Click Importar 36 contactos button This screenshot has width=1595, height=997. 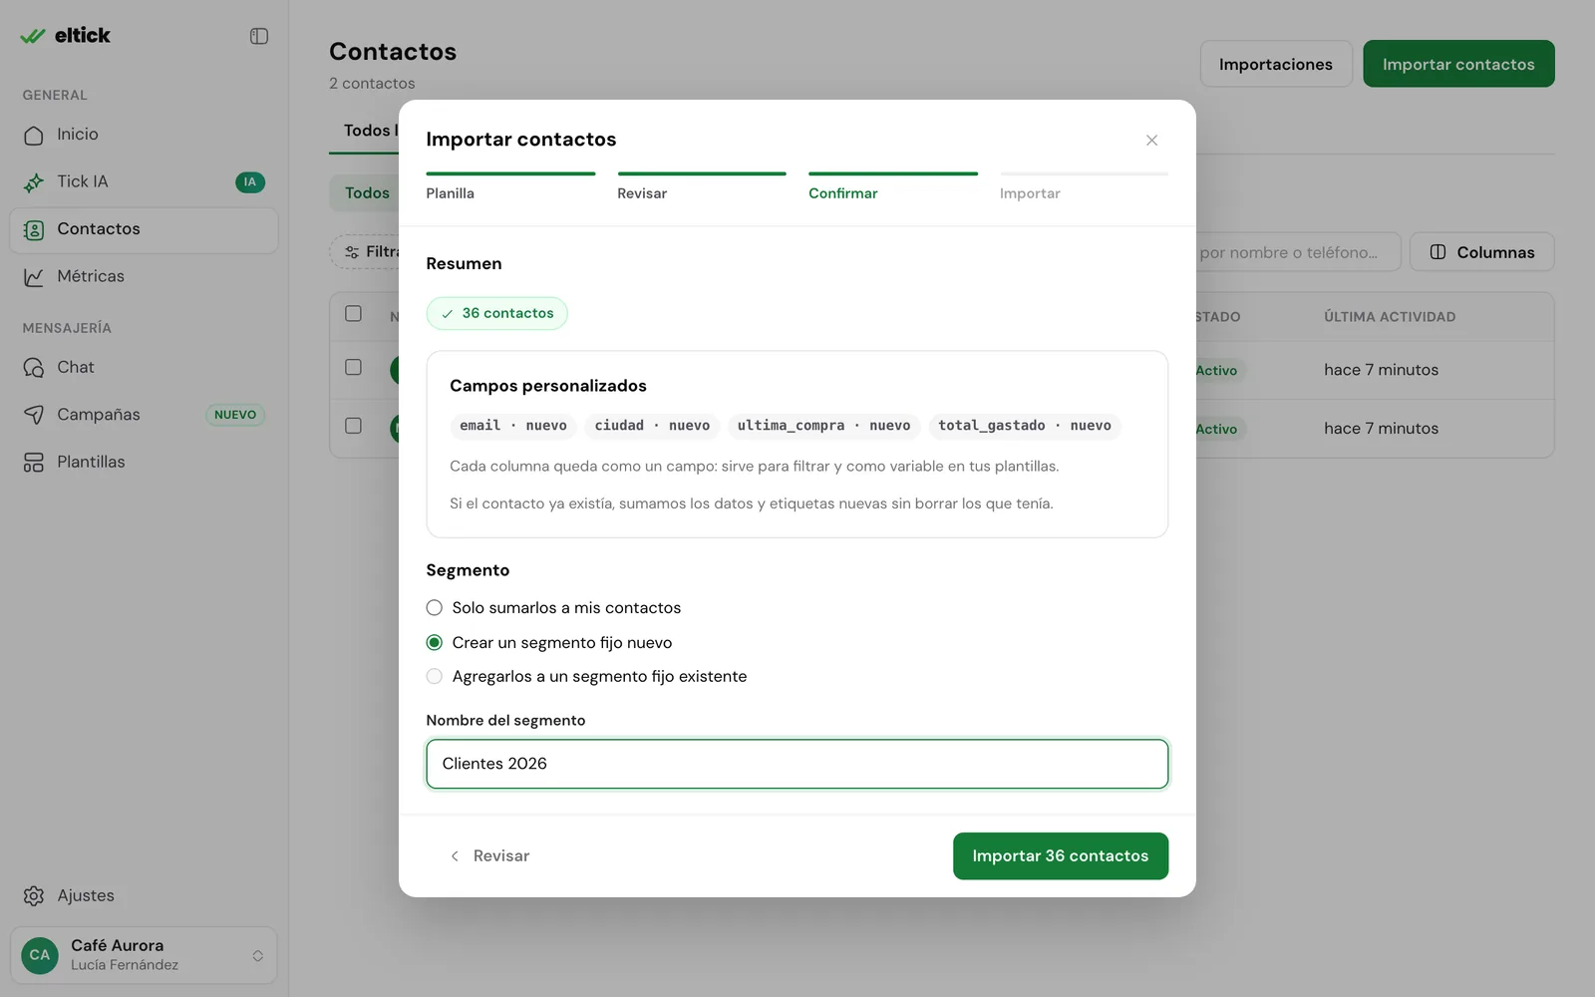click(x=1061, y=856)
